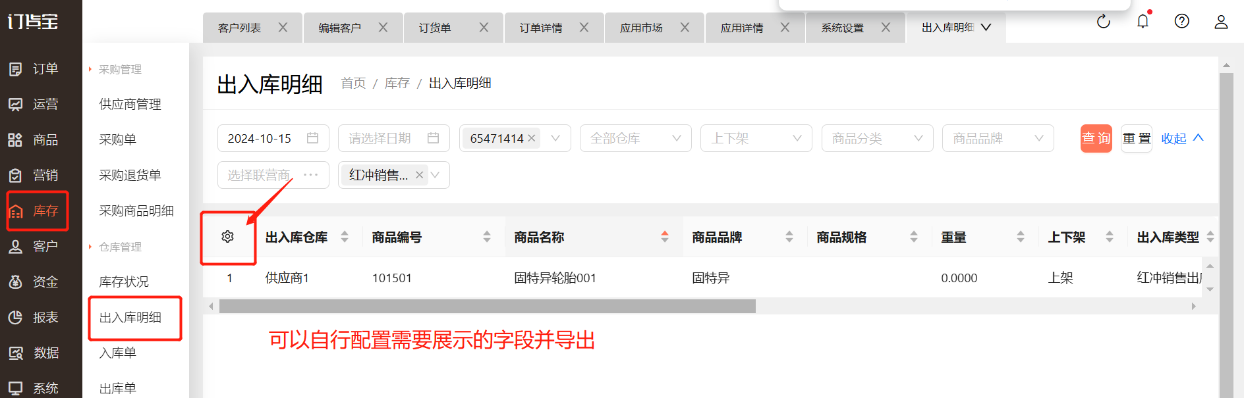Open the notification bell
Viewport: 1244px width, 398px height.
(x=1143, y=22)
